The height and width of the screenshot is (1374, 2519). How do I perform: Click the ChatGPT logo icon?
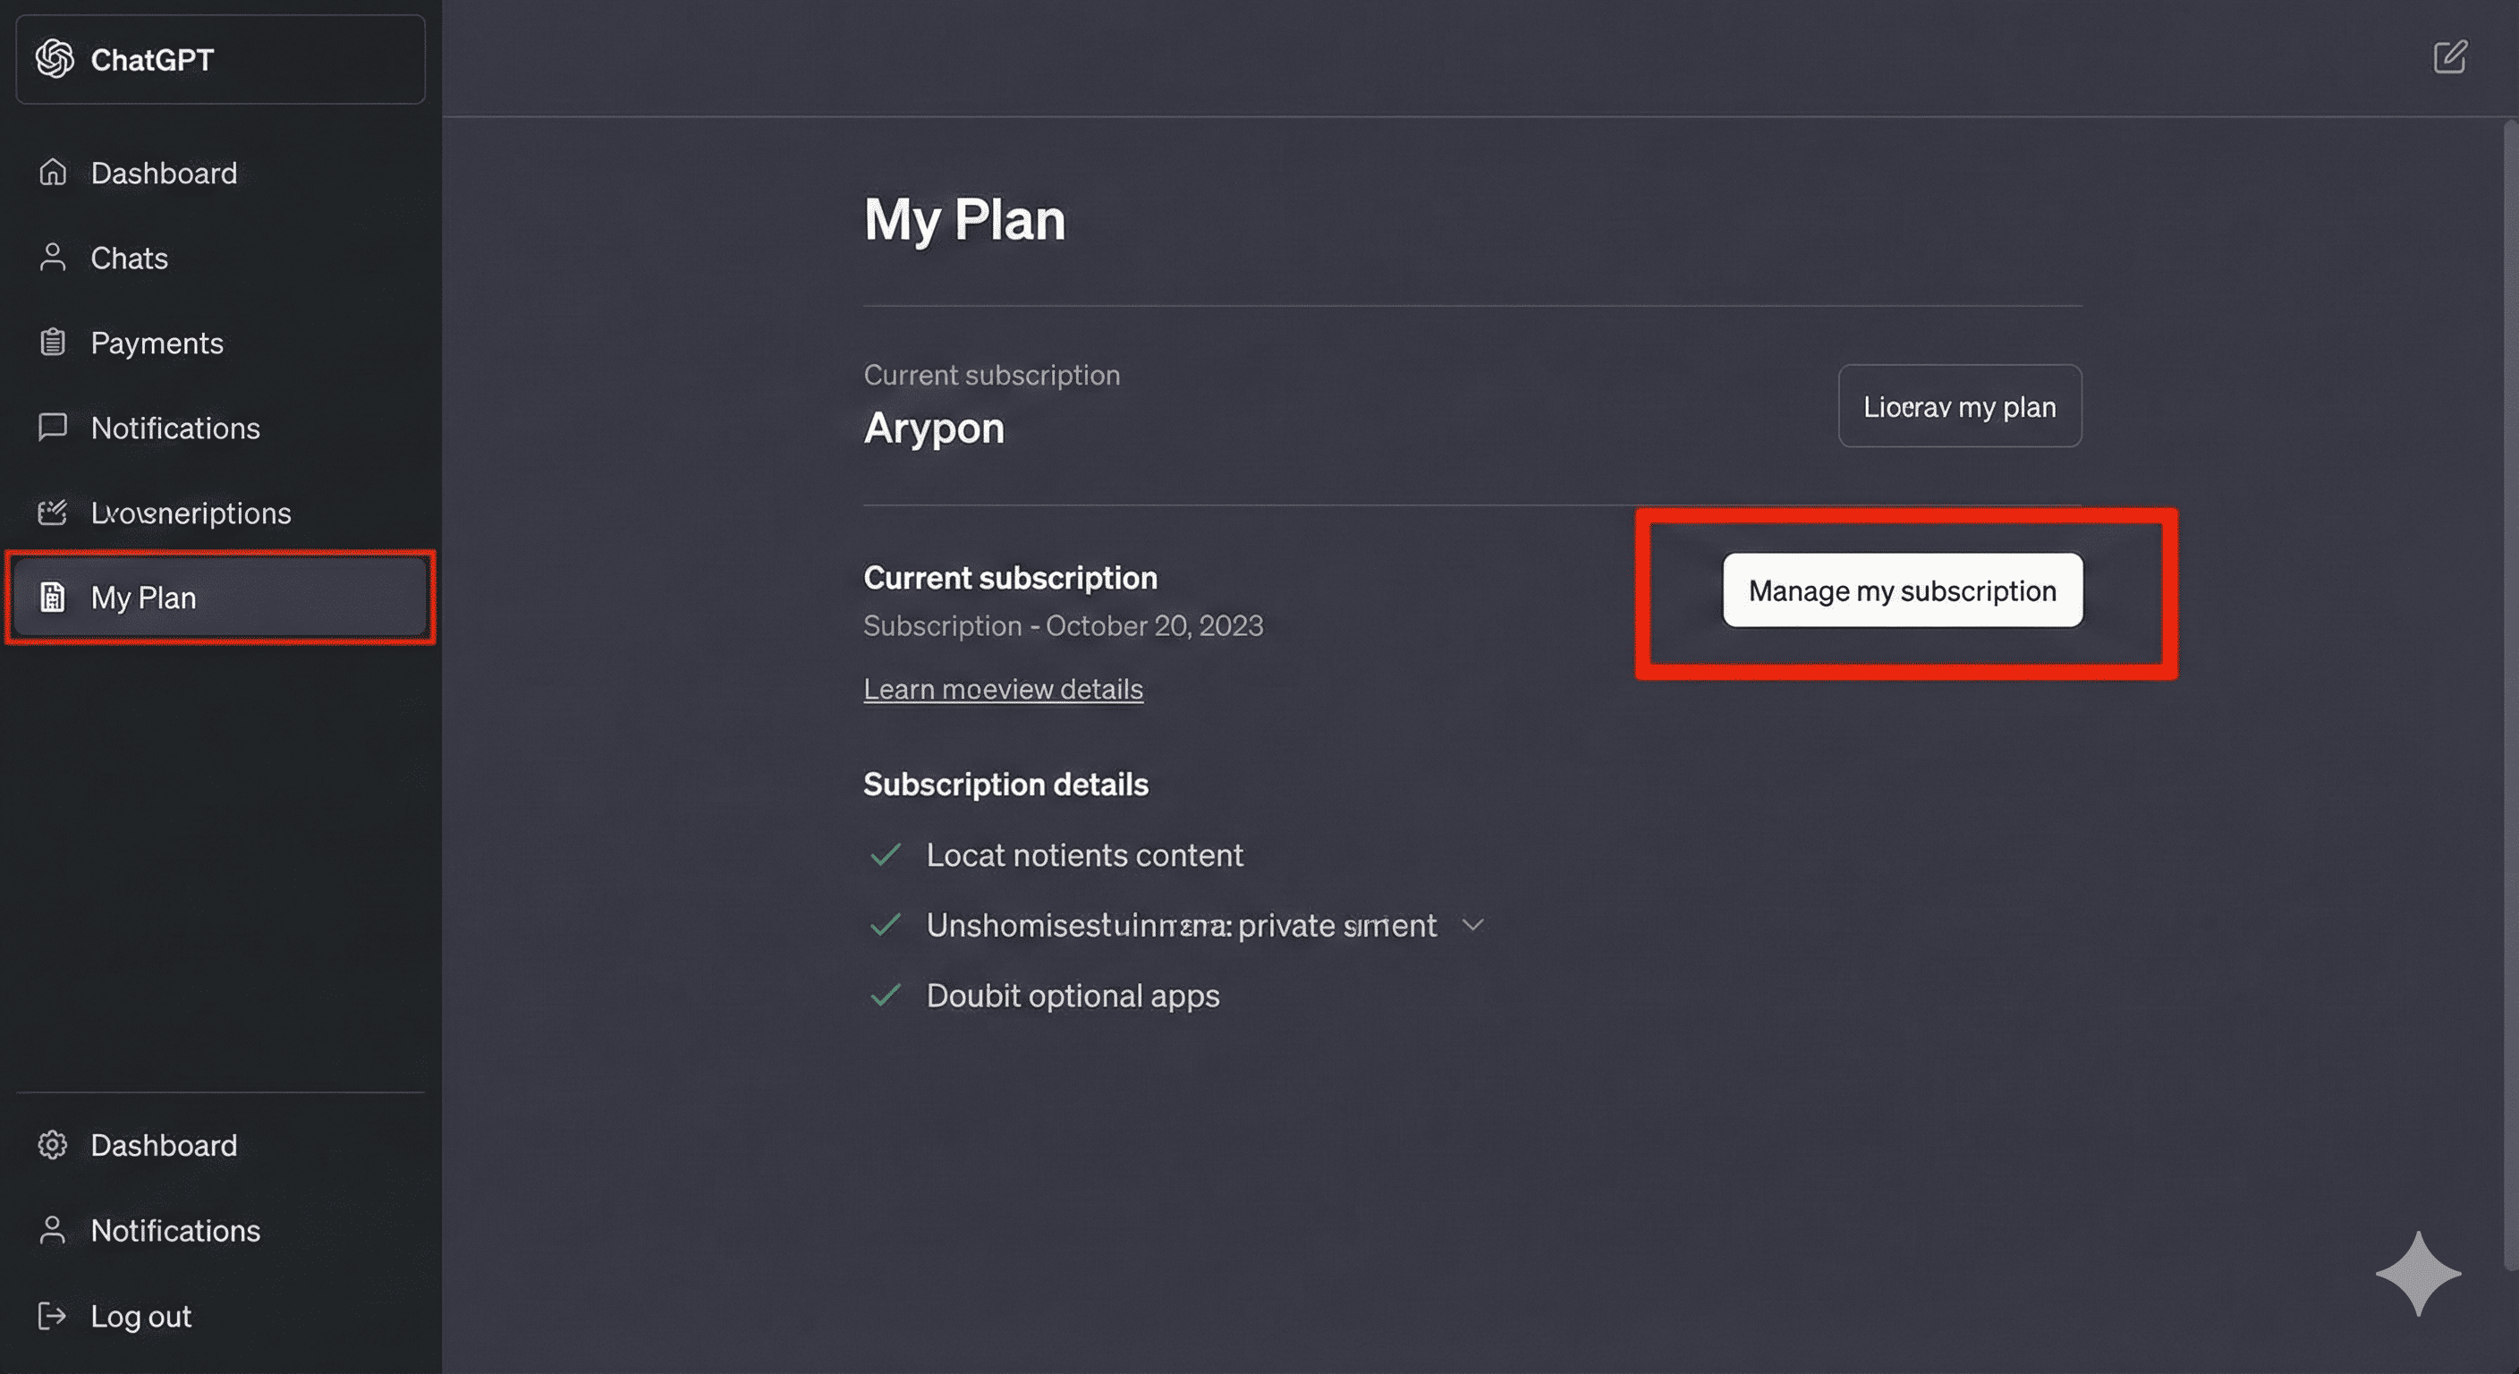[x=55, y=59]
